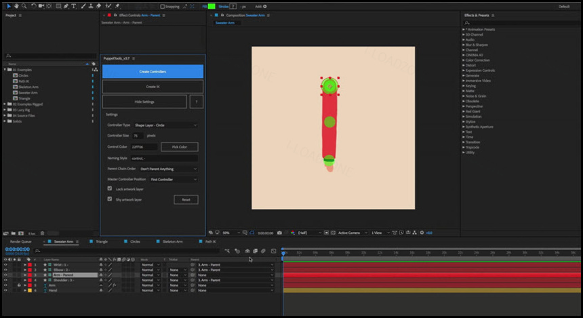Viewport: 583px width, 318px height.
Task: Hide the Hand layer eye toggle
Action: coord(5,290)
